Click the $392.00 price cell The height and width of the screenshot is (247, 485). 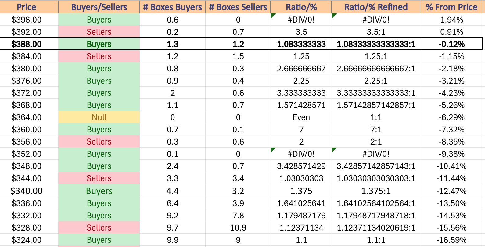29,32
